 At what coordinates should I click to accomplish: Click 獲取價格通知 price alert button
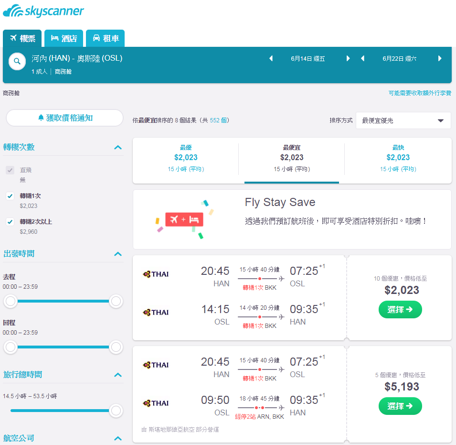point(64,118)
